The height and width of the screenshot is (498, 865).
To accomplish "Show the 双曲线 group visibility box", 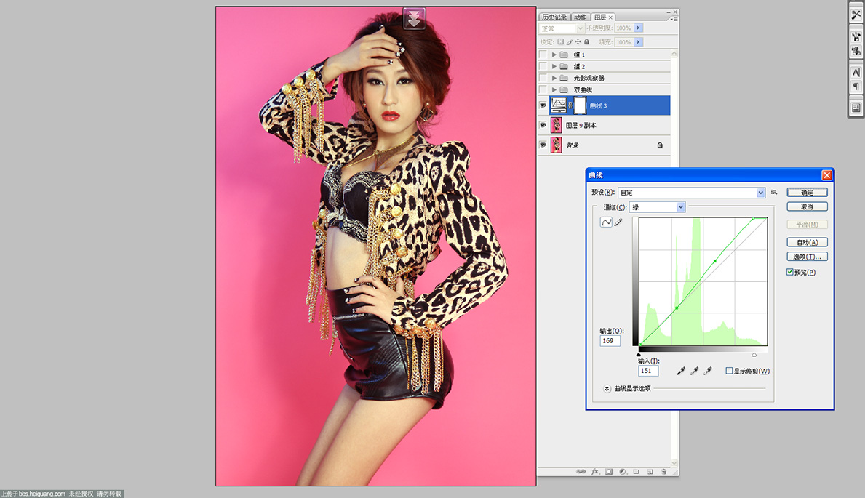I will 543,89.
